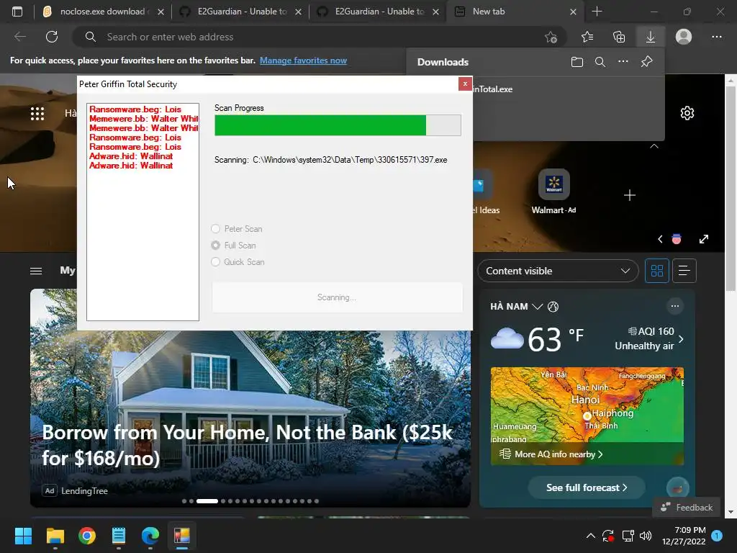Switch feed to list layout view
This screenshot has width=737, height=553.
pyautogui.click(x=684, y=271)
